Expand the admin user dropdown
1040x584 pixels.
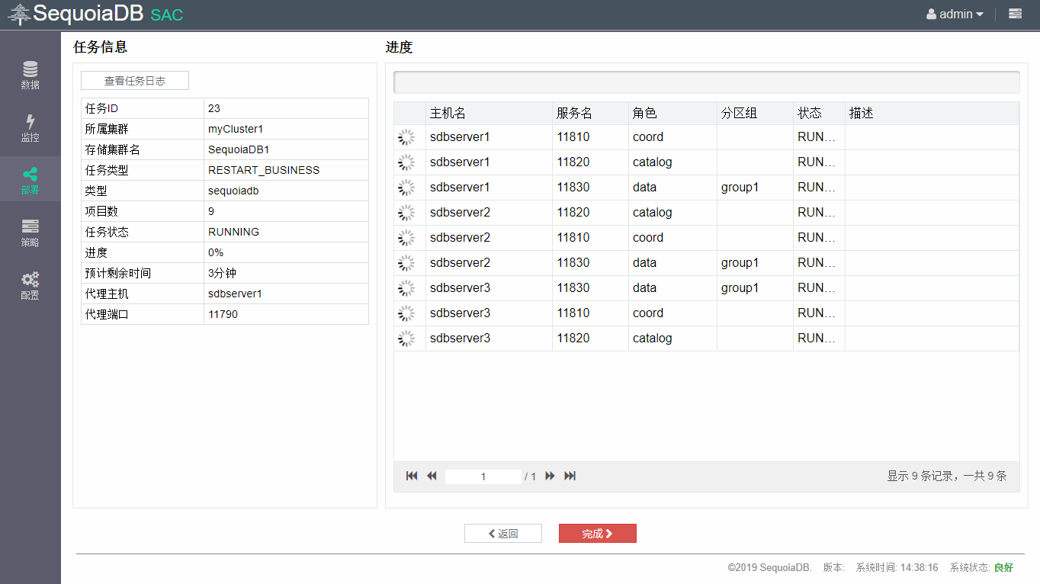(x=955, y=14)
